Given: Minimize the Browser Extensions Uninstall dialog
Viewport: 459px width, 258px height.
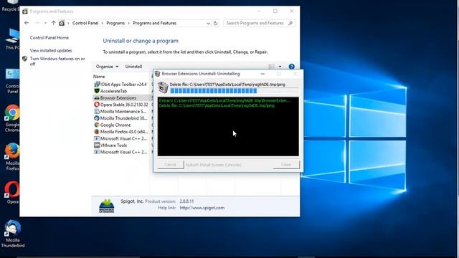Looking at the screenshot, I should (262, 74).
